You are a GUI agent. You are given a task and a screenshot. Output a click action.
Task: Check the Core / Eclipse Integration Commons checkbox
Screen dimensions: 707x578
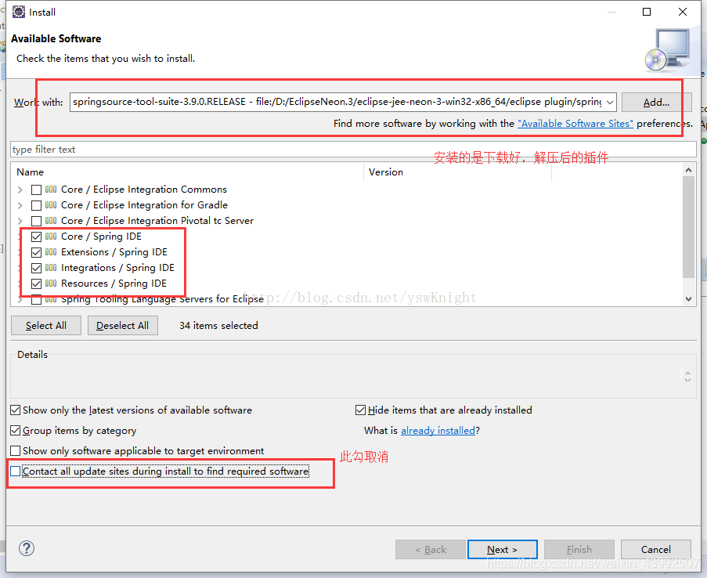tap(37, 190)
